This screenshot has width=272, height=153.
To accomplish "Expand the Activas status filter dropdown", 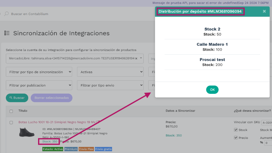I will coord(110,72).
